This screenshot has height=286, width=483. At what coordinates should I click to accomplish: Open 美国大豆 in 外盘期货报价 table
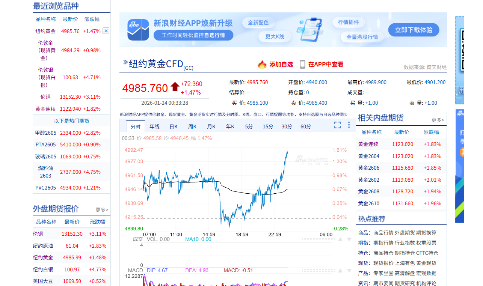pyautogui.click(x=43, y=281)
